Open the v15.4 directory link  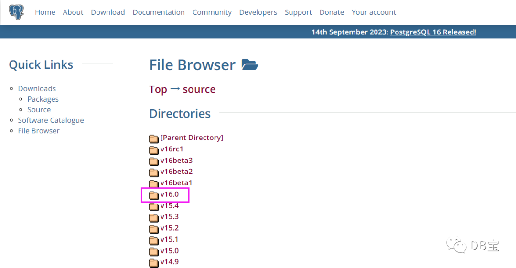[170, 206]
